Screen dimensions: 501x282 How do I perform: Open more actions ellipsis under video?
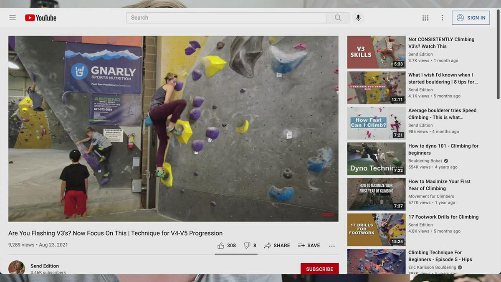[332, 246]
